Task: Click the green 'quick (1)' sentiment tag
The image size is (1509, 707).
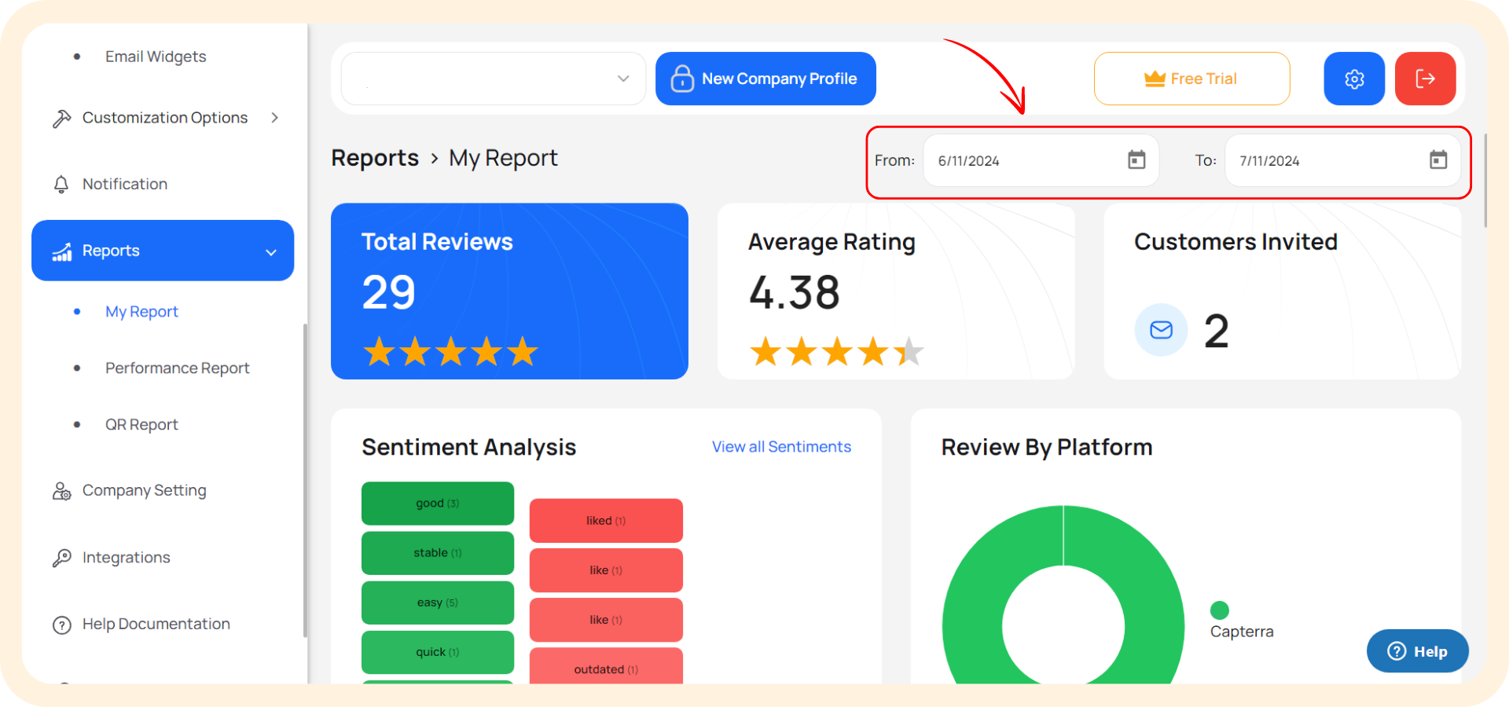Action: (438, 652)
